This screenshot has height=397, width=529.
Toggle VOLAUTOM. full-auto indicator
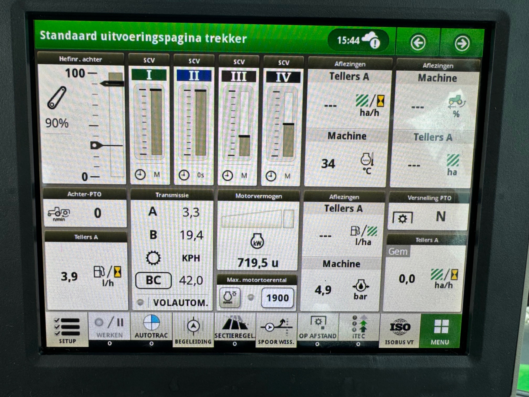point(141,302)
